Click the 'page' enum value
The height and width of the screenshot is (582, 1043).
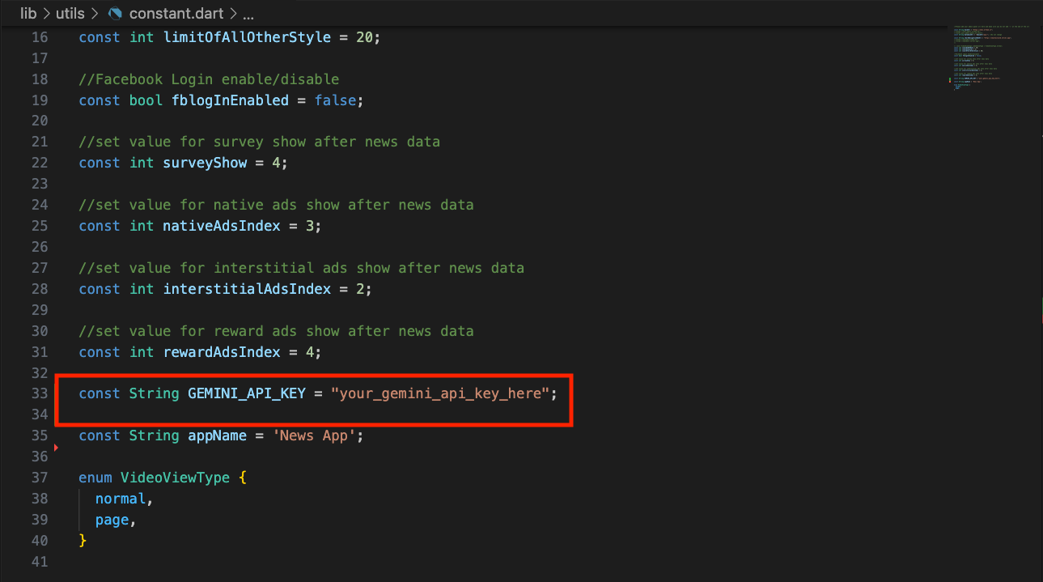[112, 520]
